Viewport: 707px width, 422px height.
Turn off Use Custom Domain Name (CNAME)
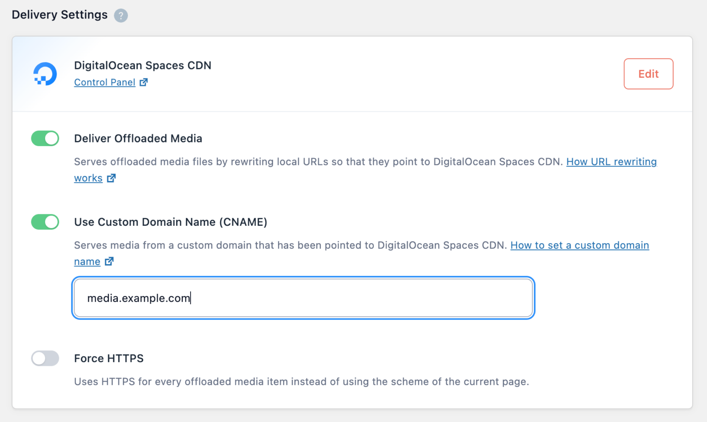(45, 222)
